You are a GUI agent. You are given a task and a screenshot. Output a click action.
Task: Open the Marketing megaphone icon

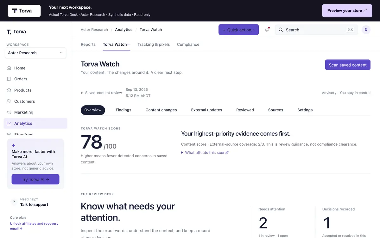click(x=9, y=112)
